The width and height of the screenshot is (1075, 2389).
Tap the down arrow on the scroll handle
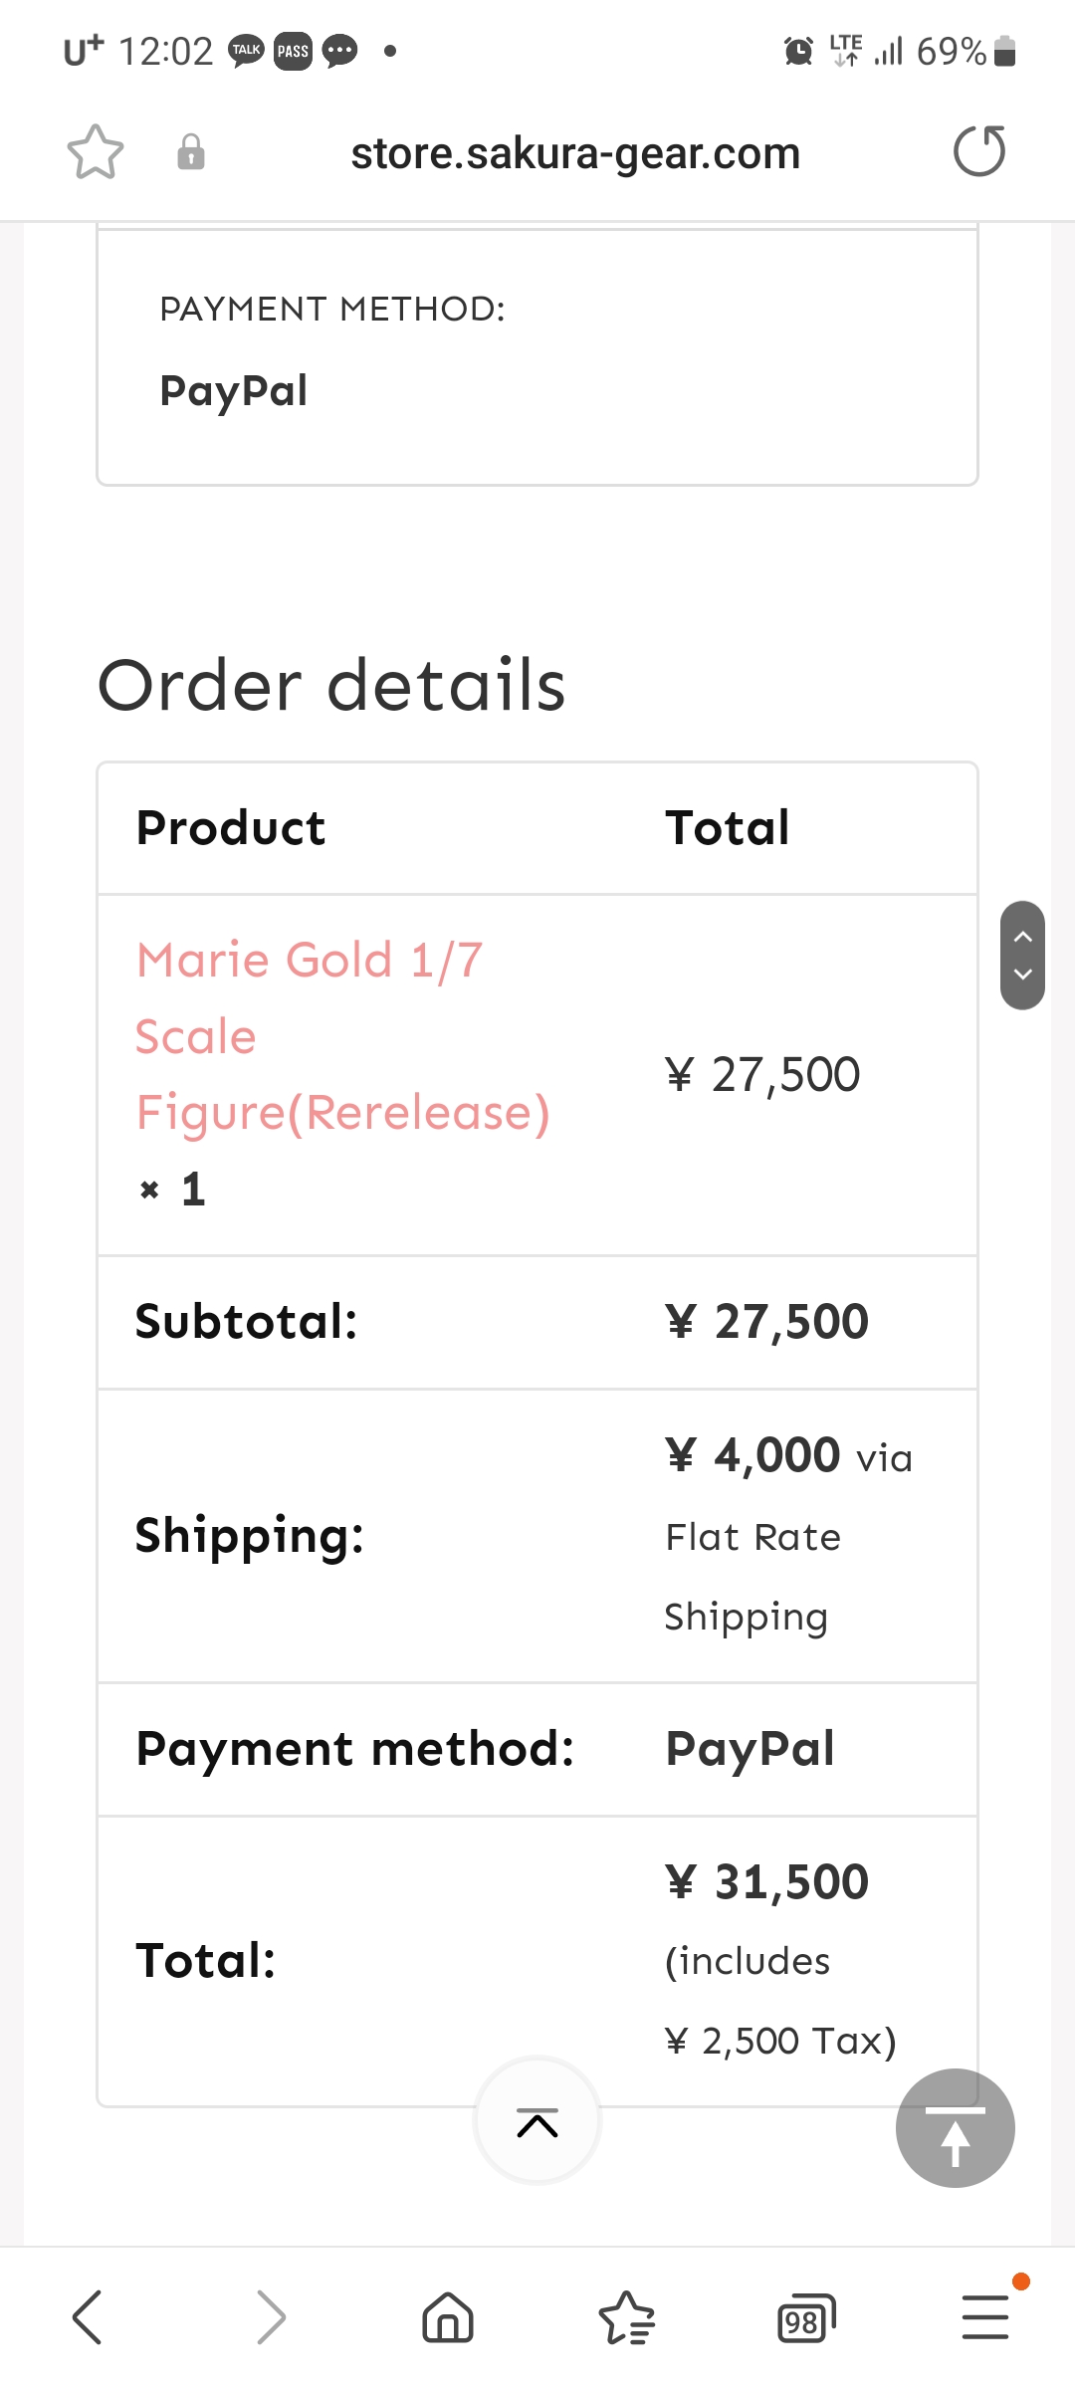pos(1022,975)
